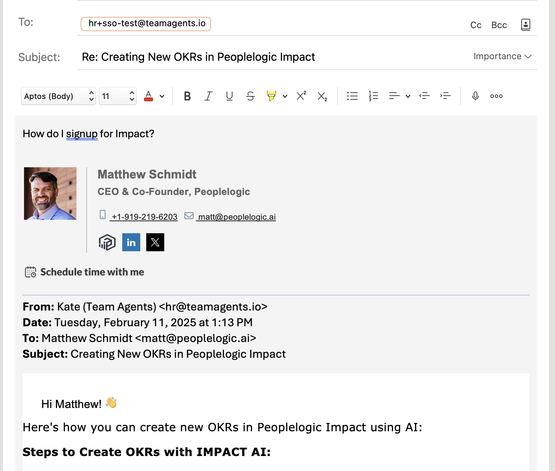Click the quoted From line for Kate
Image resolution: width=555 pixels, height=471 pixels.
(x=145, y=307)
